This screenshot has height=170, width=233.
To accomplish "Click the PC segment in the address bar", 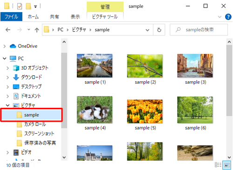I will tap(61, 30).
